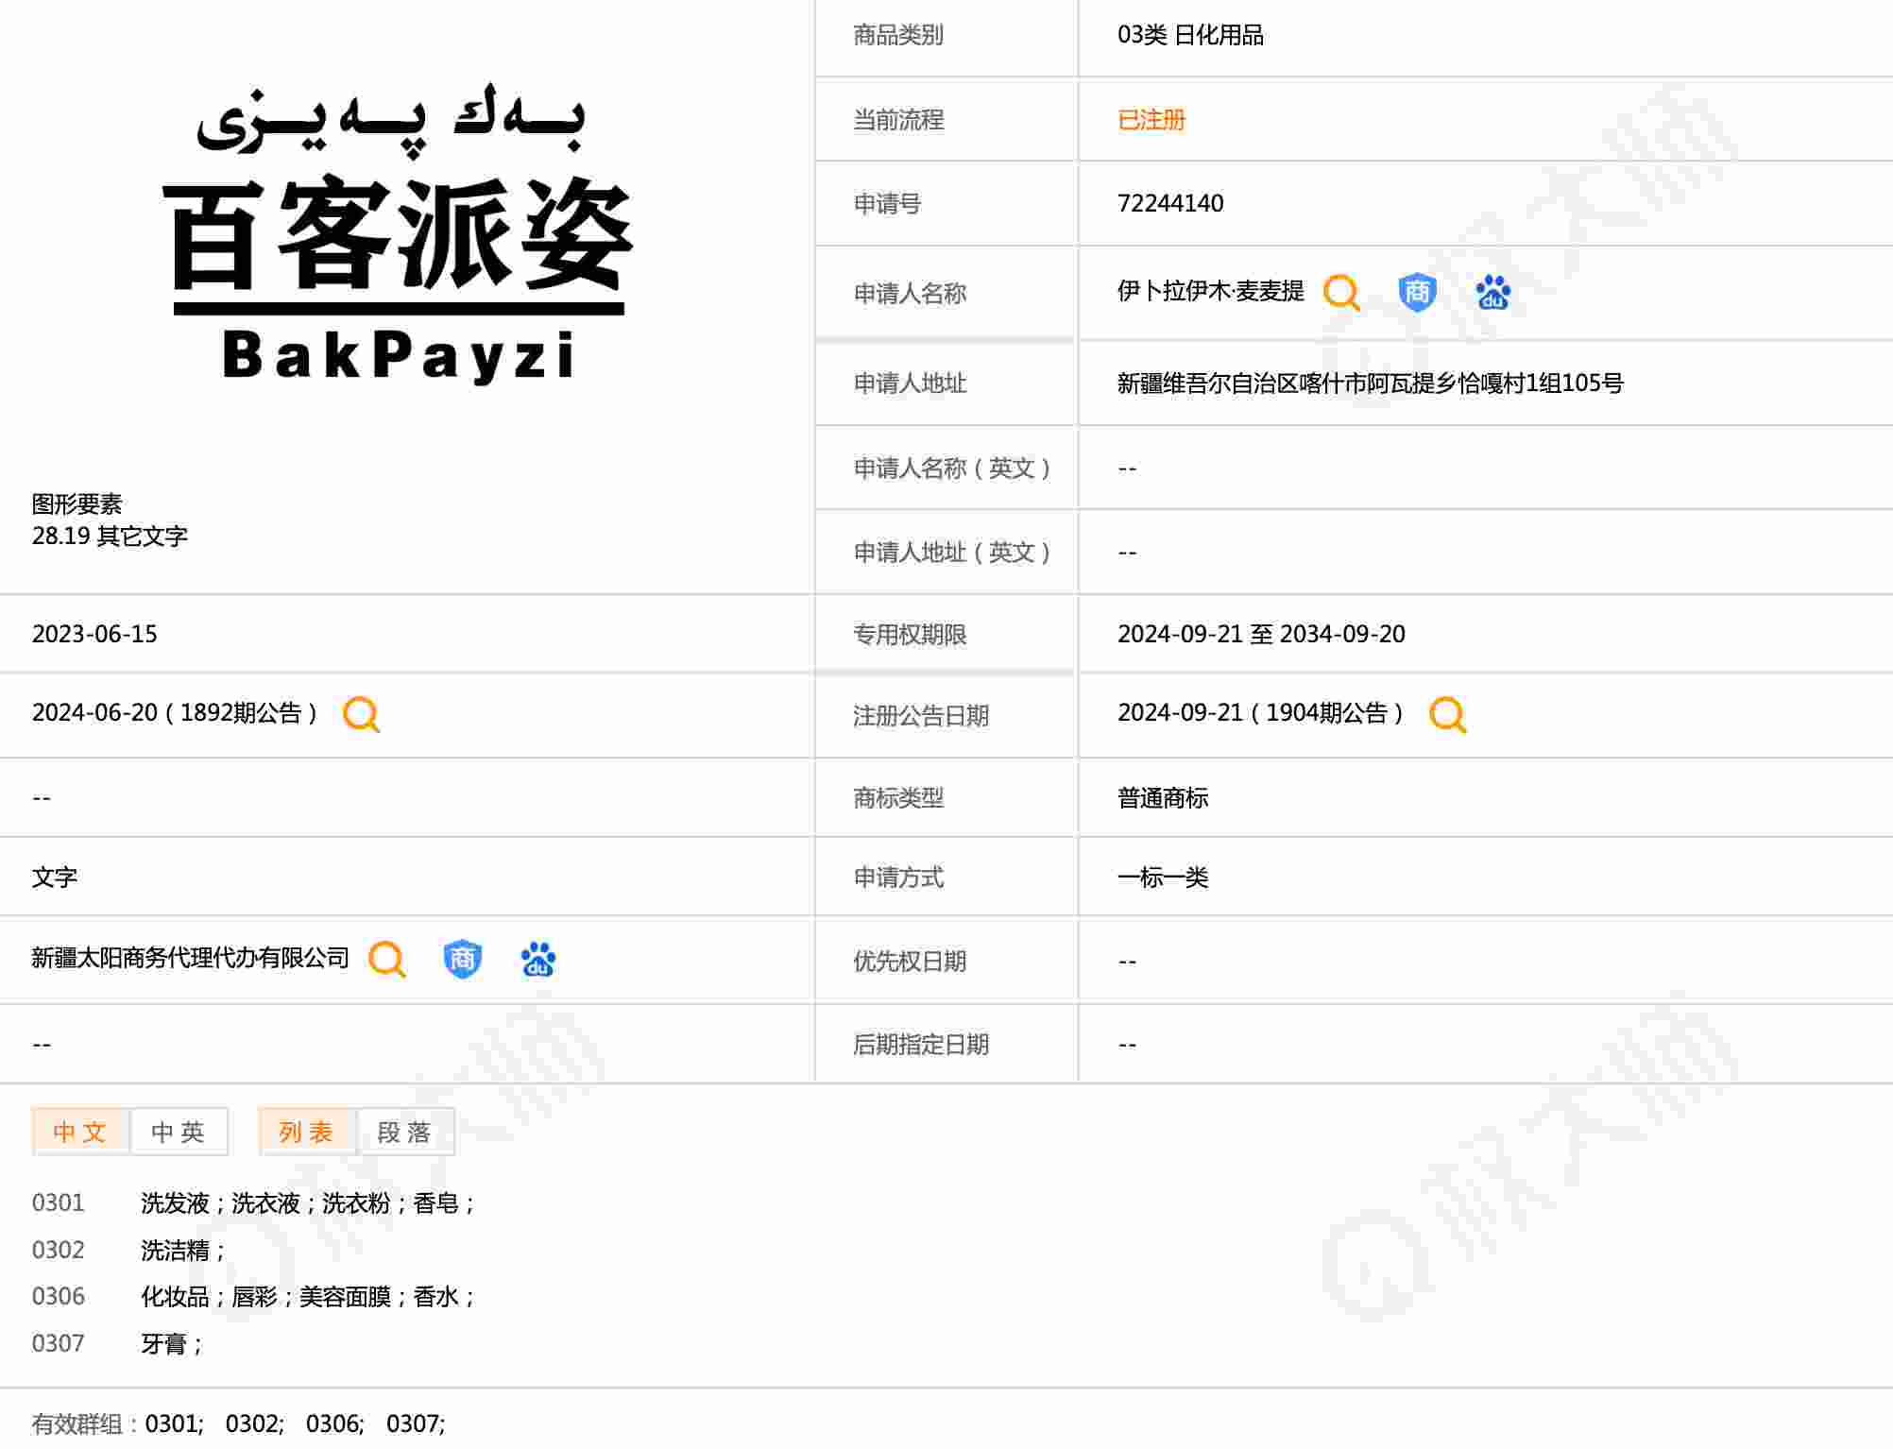Click application number 72244140

pos(1169,203)
